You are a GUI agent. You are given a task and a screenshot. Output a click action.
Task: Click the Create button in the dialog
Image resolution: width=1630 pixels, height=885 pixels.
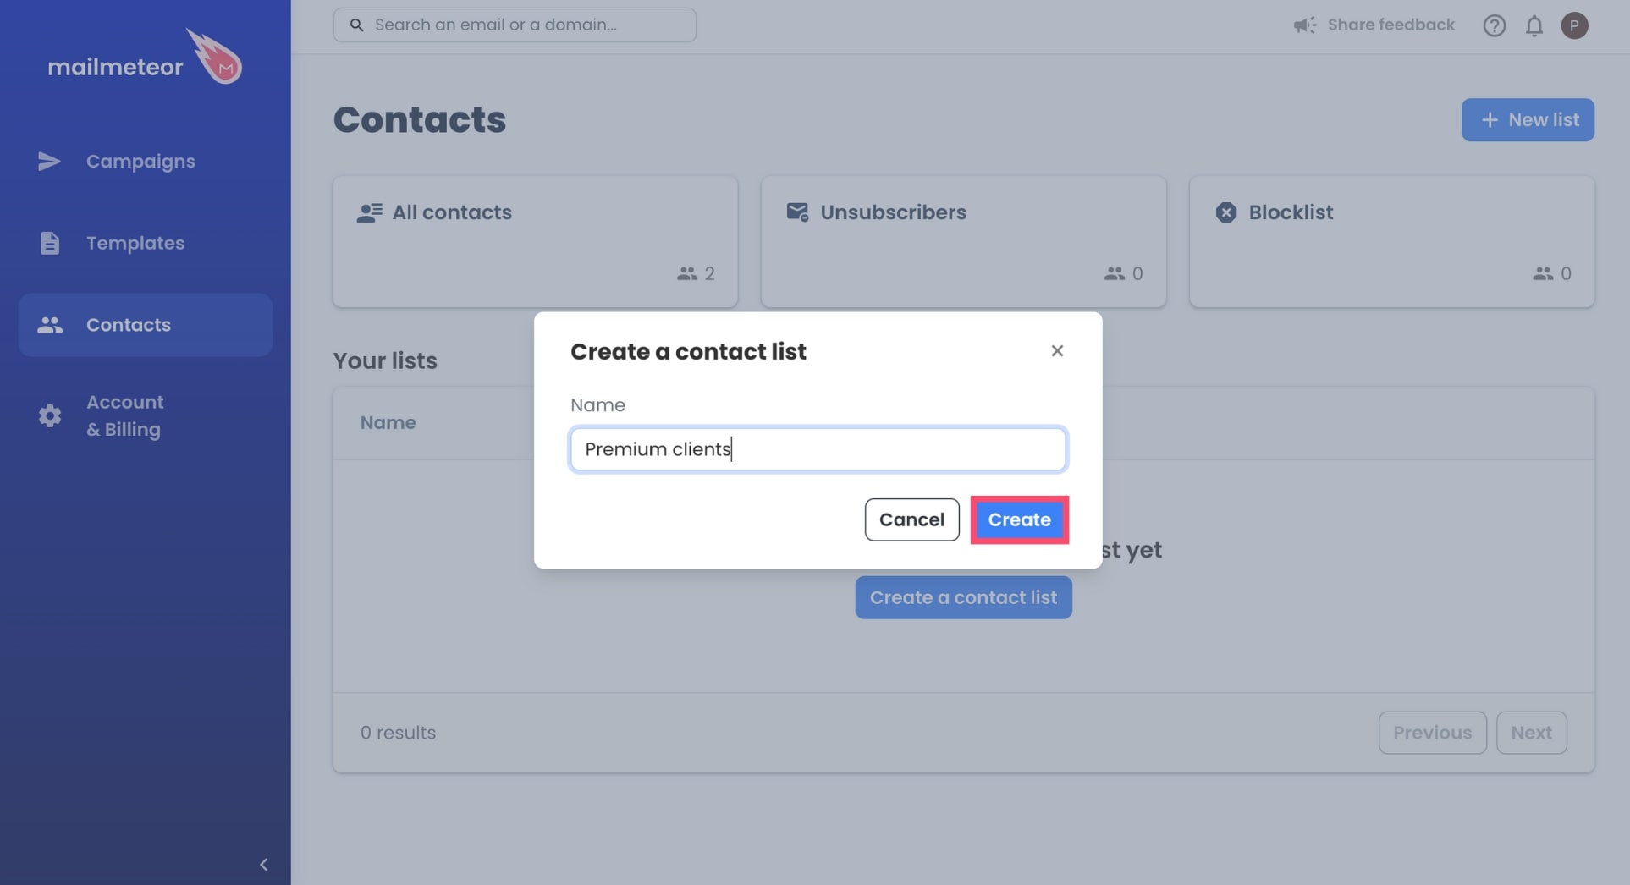pos(1019,519)
